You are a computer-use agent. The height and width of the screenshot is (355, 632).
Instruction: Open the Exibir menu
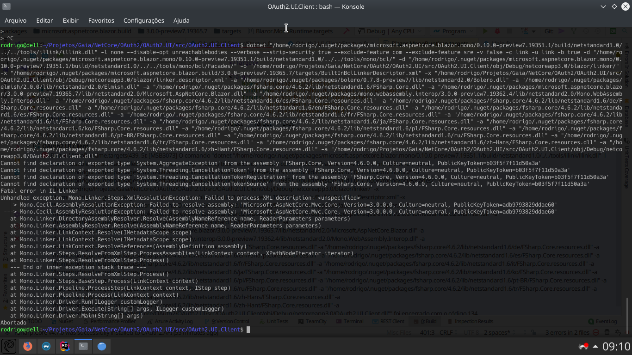point(71,20)
